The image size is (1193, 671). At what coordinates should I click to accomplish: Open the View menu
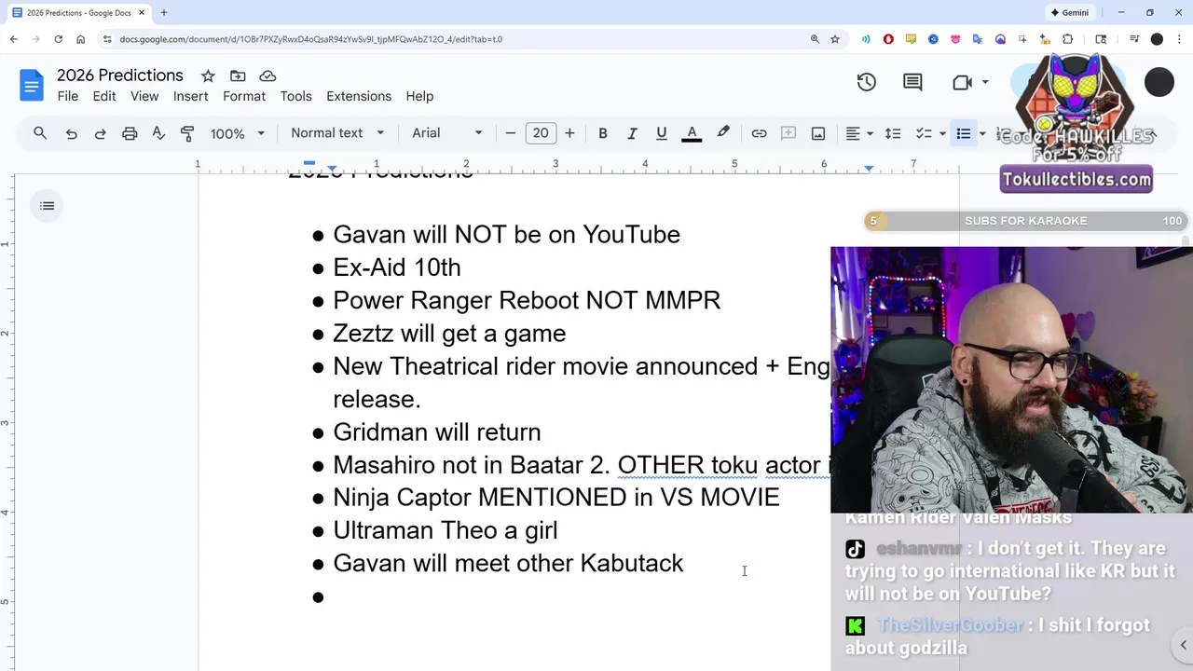click(x=144, y=96)
